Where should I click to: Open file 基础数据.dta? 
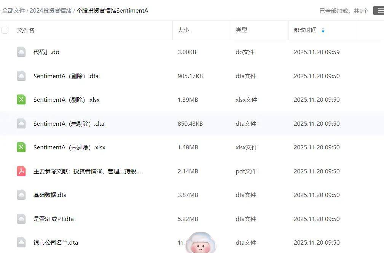(50, 195)
